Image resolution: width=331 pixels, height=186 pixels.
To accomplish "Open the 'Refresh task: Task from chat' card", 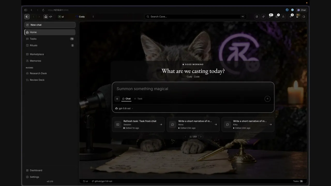I will (x=138, y=125).
